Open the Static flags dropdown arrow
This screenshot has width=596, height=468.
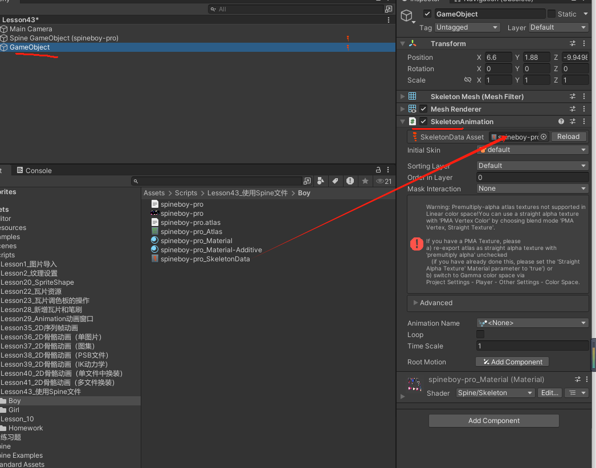[x=585, y=14]
